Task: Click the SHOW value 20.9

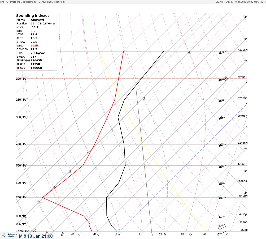Action: click(34, 42)
